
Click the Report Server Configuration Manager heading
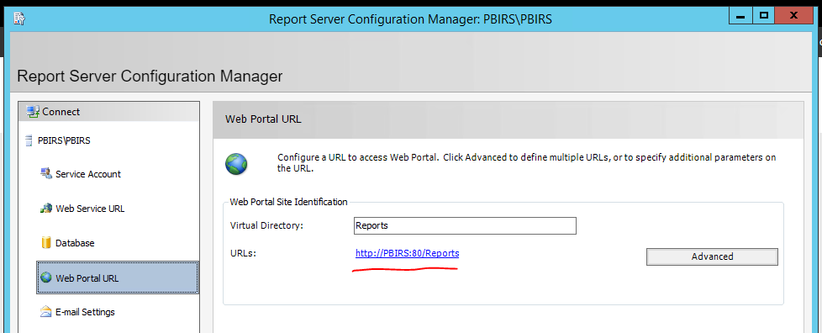click(x=150, y=76)
